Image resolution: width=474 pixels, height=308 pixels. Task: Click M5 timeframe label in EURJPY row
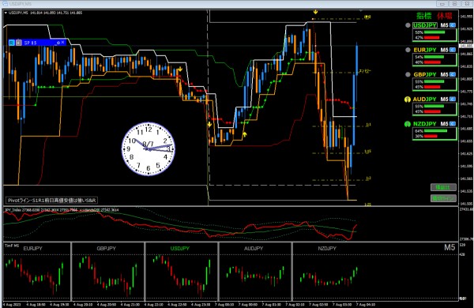[x=444, y=50]
